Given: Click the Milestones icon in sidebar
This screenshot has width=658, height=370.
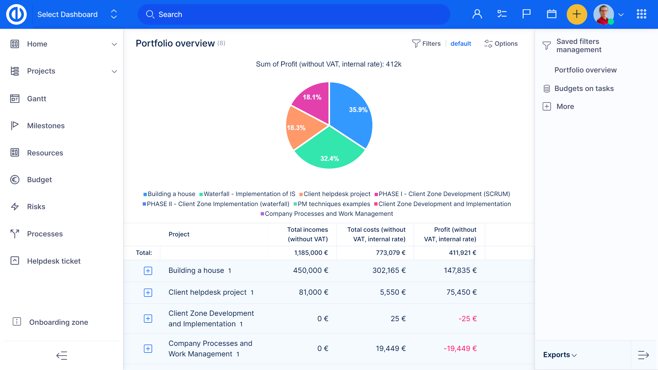Looking at the screenshot, I should (14, 126).
